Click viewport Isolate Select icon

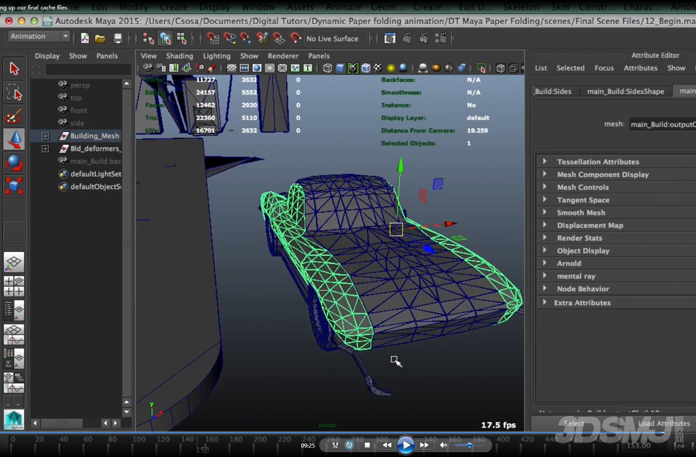coord(481,68)
